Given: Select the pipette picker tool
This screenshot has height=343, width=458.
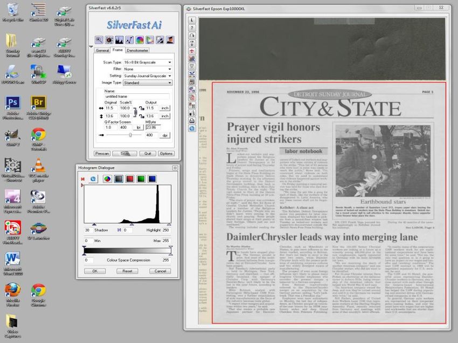Looking at the screenshot, I should (160, 40).
